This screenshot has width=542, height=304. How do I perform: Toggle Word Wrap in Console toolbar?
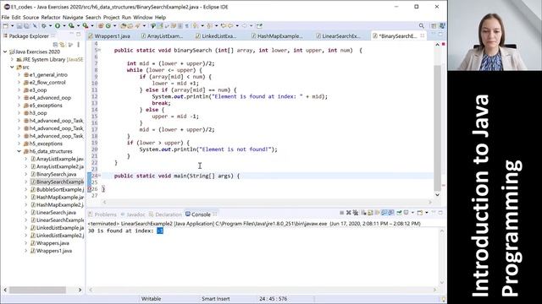377,213
